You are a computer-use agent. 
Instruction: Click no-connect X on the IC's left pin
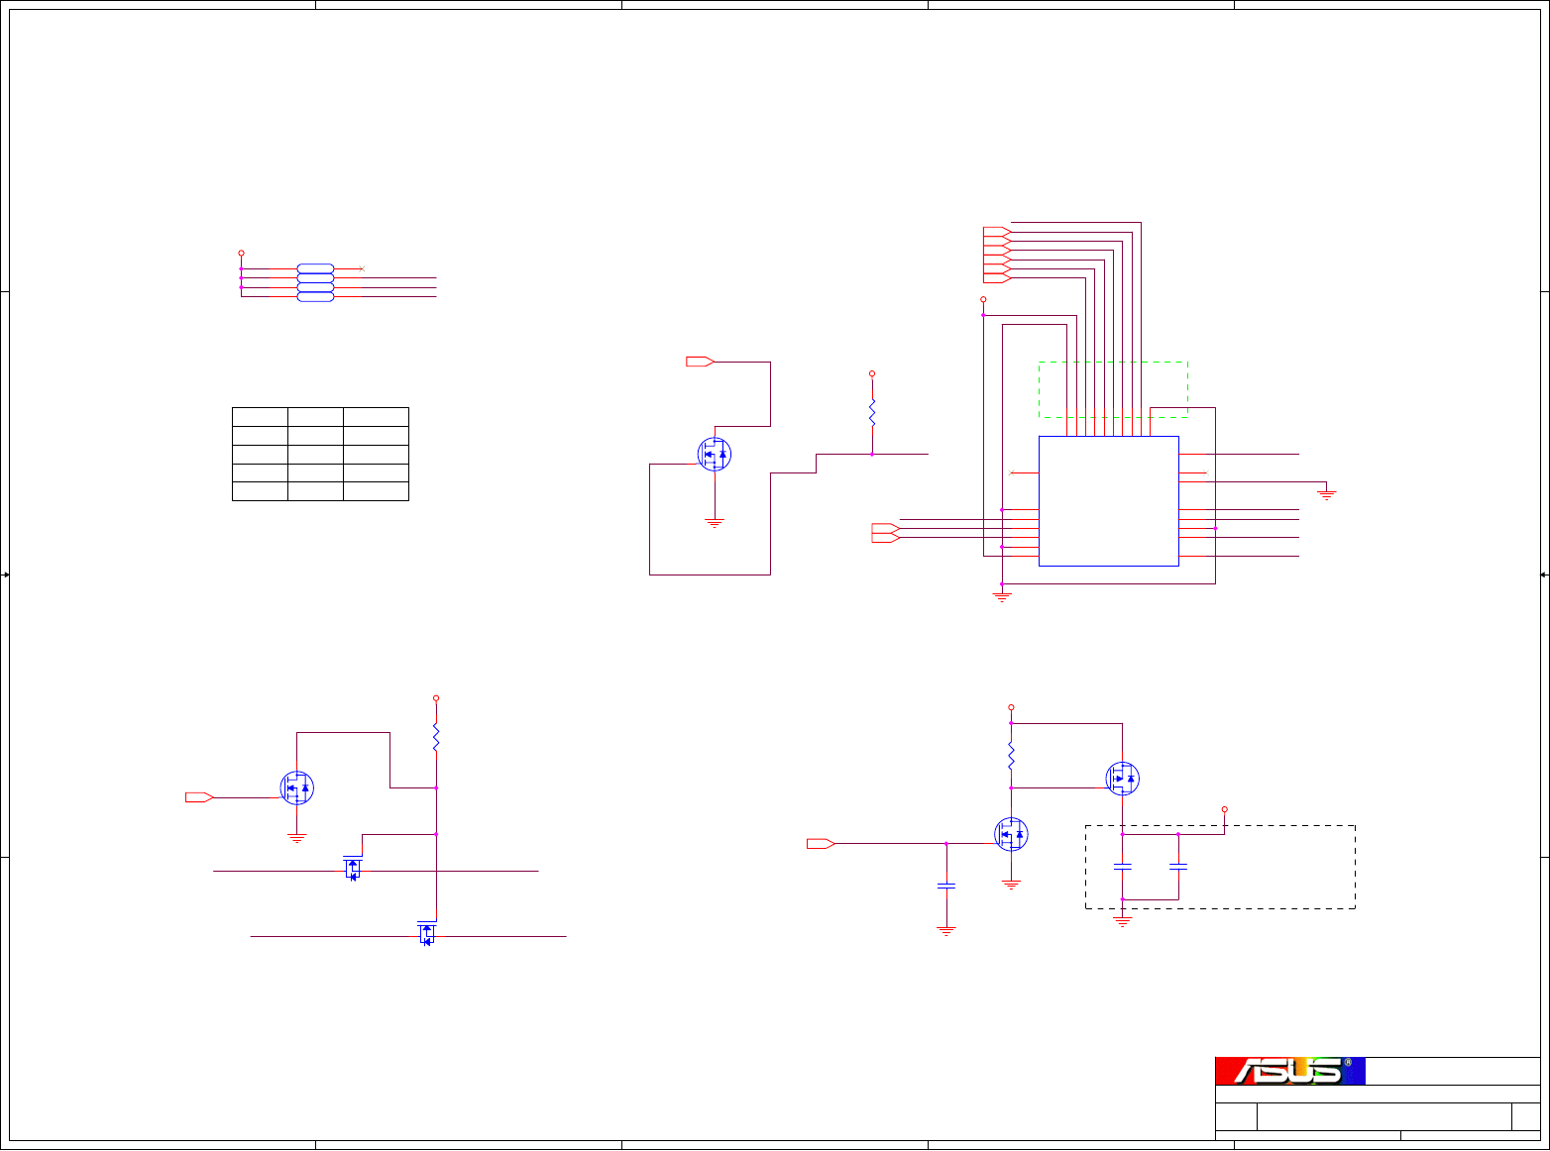click(1011, 472)
